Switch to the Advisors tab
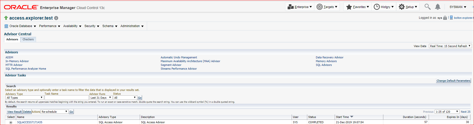 pos(12,39)
